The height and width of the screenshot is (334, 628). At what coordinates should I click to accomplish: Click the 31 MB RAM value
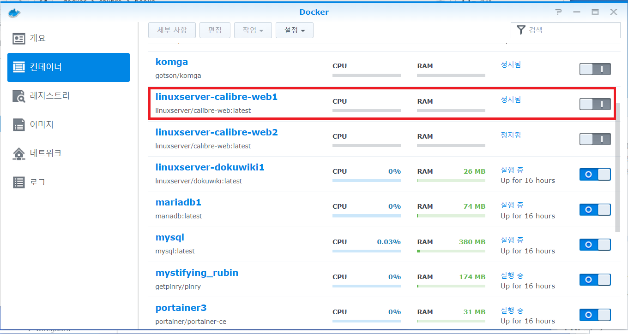tap(474, 312)
